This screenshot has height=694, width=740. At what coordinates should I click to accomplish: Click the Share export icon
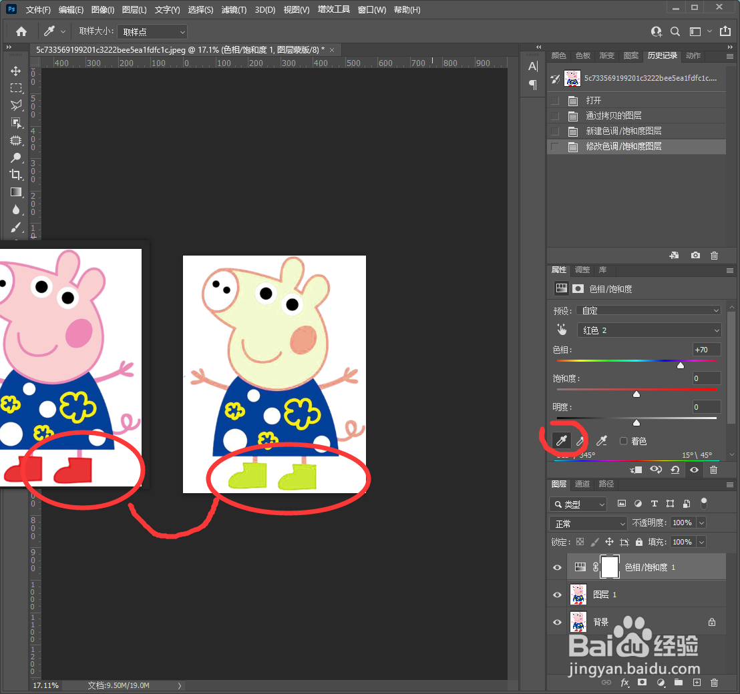(725, 31)
